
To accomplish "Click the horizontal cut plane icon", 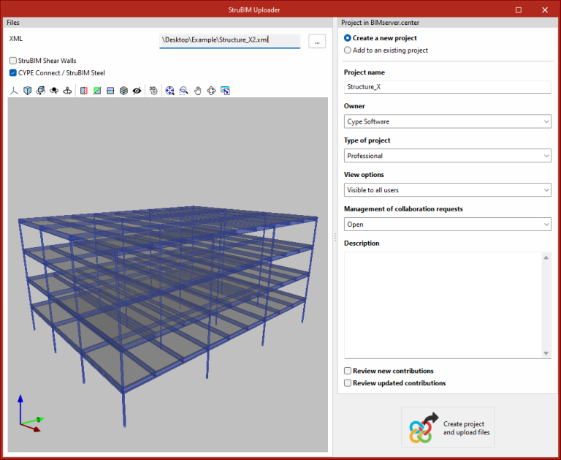I will (110, 91).
